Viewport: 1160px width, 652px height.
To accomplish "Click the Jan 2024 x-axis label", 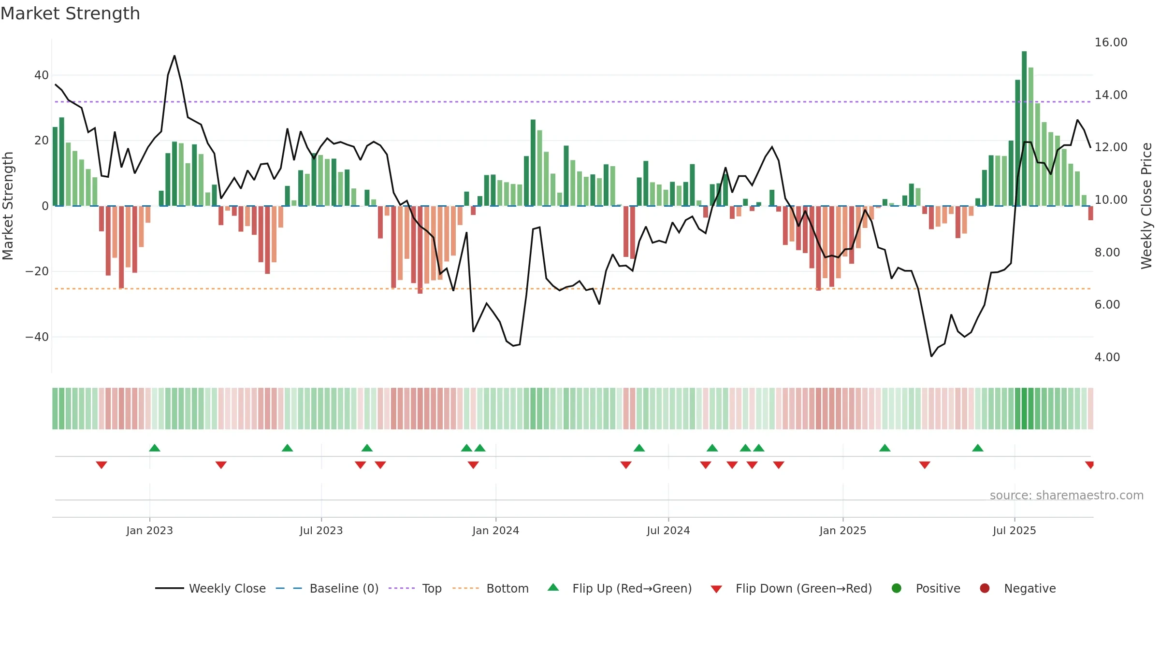I will (x=496, y=531).
